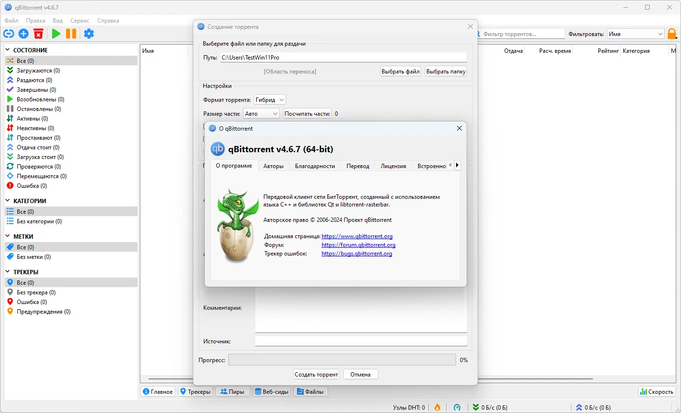Select the Загрузка стоит (0) filter
The width and height of the screenshot is (681, 413).
point(71,157)
